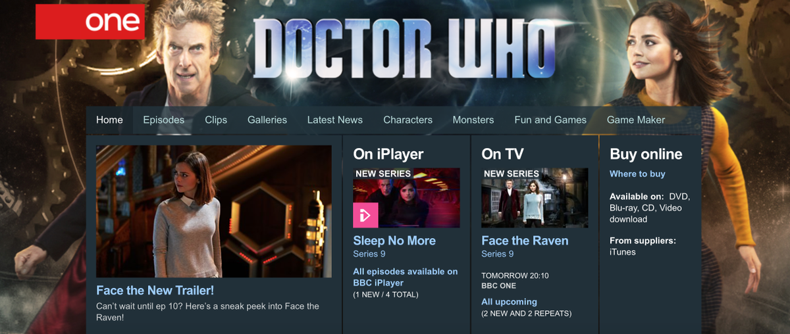The width and height of the screenshot is (790, 334).
Task: Click the From suppliers: label
Action: tap(643, 241)
